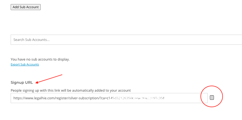The height and width of the screenshot is (120, 242).
Task: Click the '?ca=' parameter in the signup URL
Action: (x=103, y=98)
